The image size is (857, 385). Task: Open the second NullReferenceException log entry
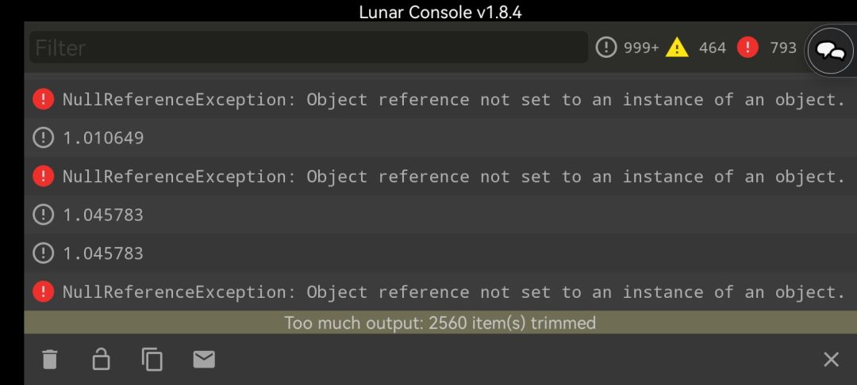[452, 176]
